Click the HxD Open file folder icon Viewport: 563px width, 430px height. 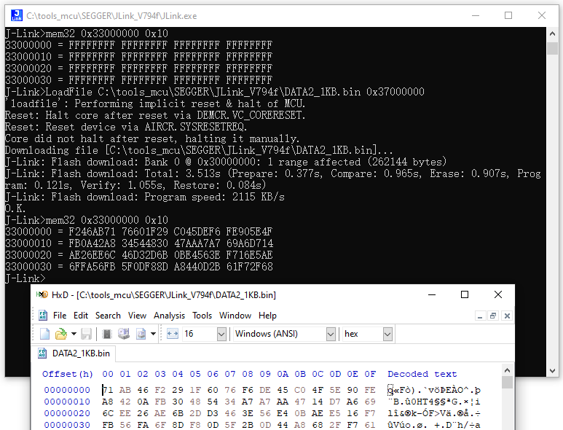click(61, 334)
